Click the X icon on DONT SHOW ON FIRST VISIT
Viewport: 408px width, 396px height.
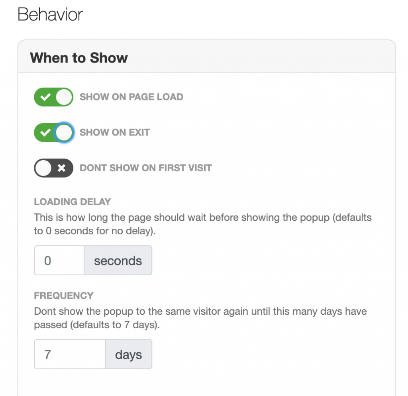point(61,168)
